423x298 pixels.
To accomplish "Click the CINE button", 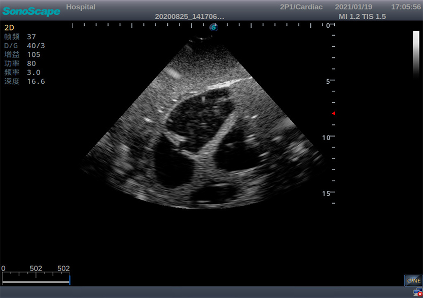I will tap(413, 280).
